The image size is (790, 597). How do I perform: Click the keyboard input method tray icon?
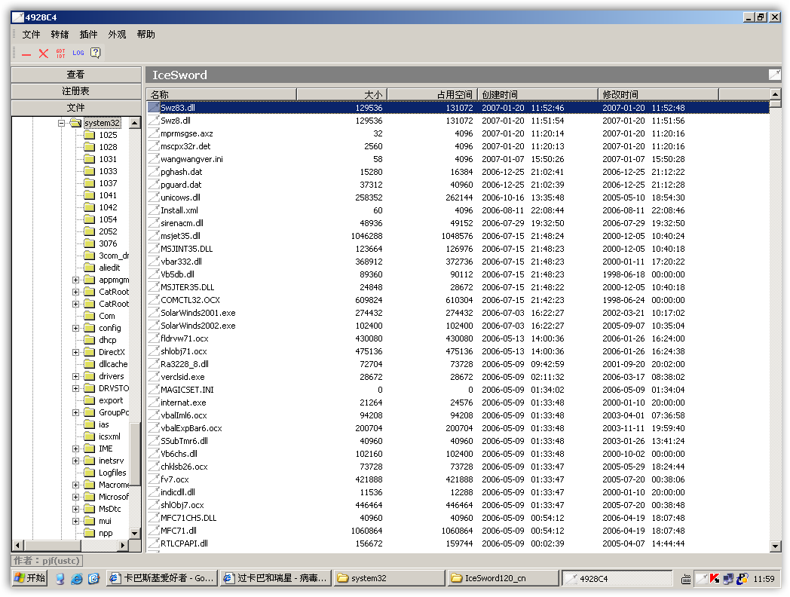(x=686, y=580)
